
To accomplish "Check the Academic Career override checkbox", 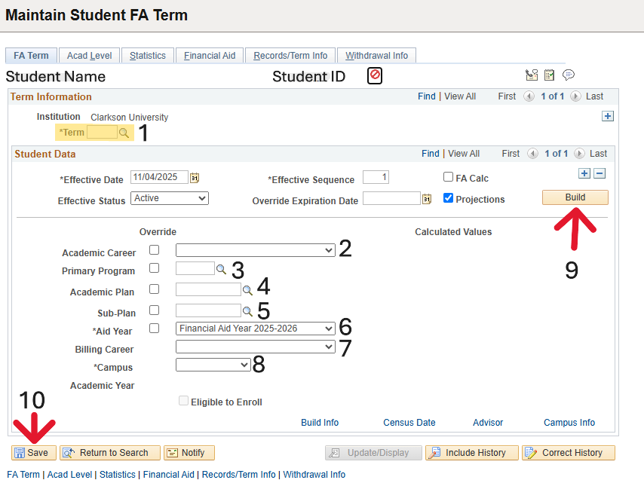I will [x=155, y=250].
